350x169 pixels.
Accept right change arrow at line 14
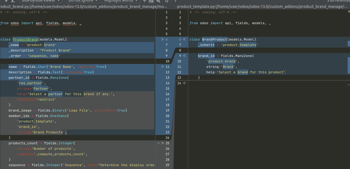coord(184,83)
